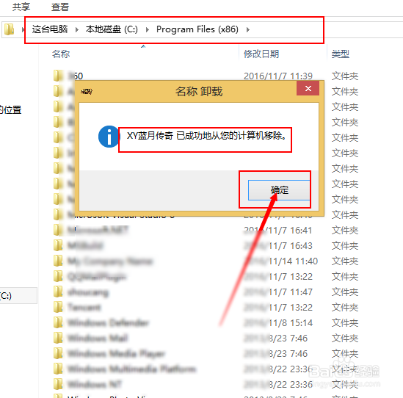Image resolution: width=403 pixels, height=398 pixels.
Task: Select the My Company Name folder name
Action: (110, 261)
